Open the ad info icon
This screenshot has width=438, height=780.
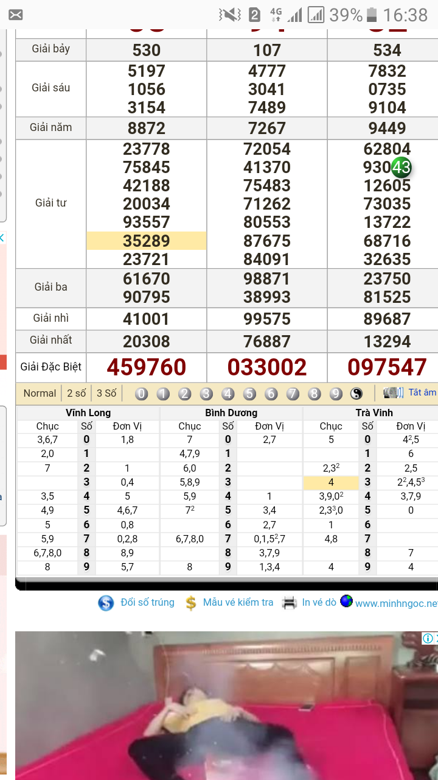428,638
